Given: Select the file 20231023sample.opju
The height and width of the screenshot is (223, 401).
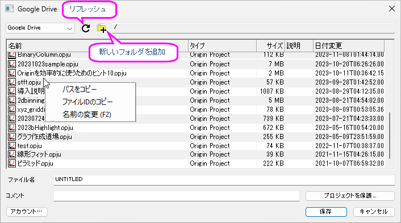Looking at the screenshot, I should pos(48,64).
